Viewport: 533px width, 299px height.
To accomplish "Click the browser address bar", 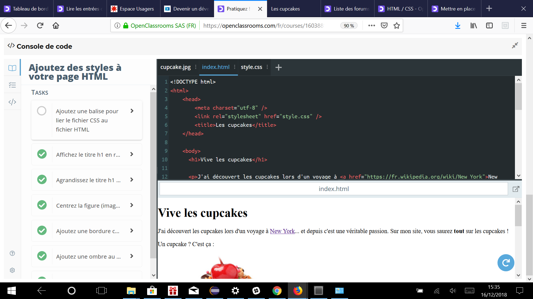I will [x=264, y=25].
